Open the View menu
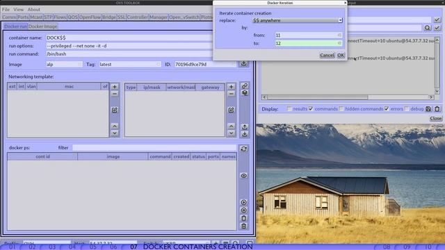This screenshot has width=445, height=250. coord(19,9)
